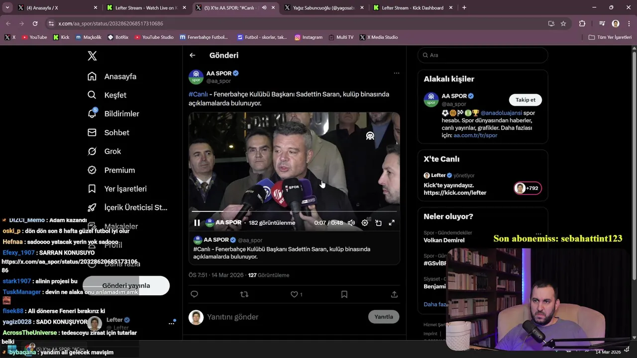This screenshot has width=637, height=358.
Task: Click the back arrow next to Gönderi
Action: (193, 55)
